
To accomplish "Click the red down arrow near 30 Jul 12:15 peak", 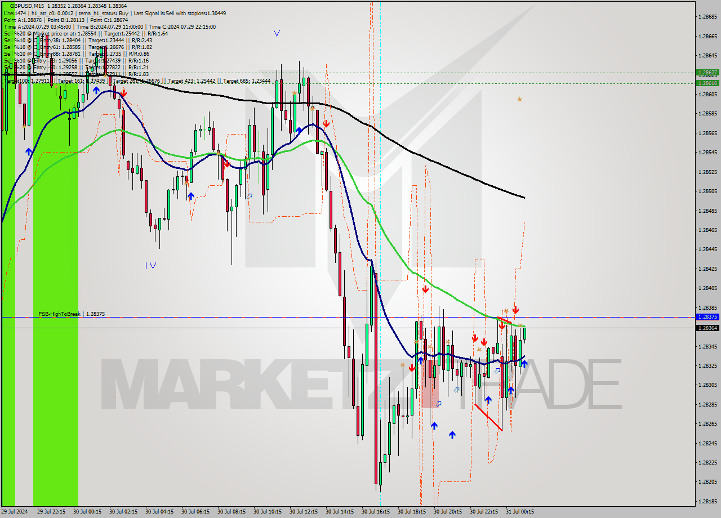I will click(326, 123).
